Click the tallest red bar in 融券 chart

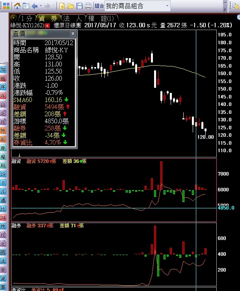(x=155, y=240)
